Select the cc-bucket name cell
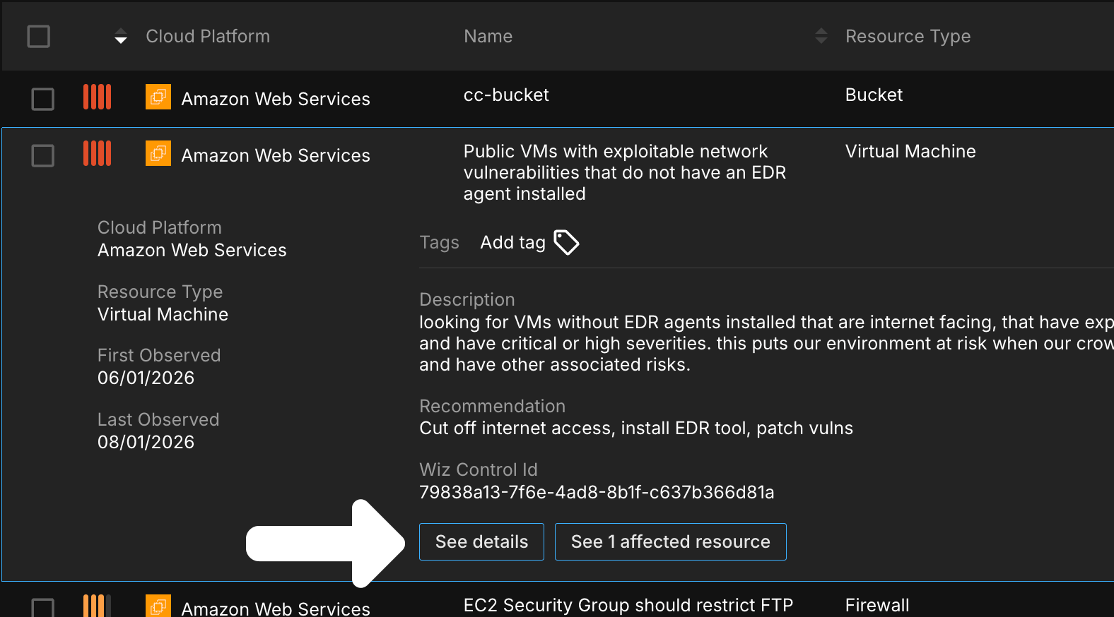 [x=506, y=95]
